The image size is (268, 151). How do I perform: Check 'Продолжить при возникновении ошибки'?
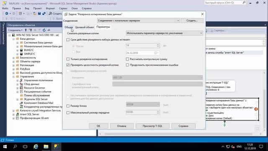click(x=127, y=65)
